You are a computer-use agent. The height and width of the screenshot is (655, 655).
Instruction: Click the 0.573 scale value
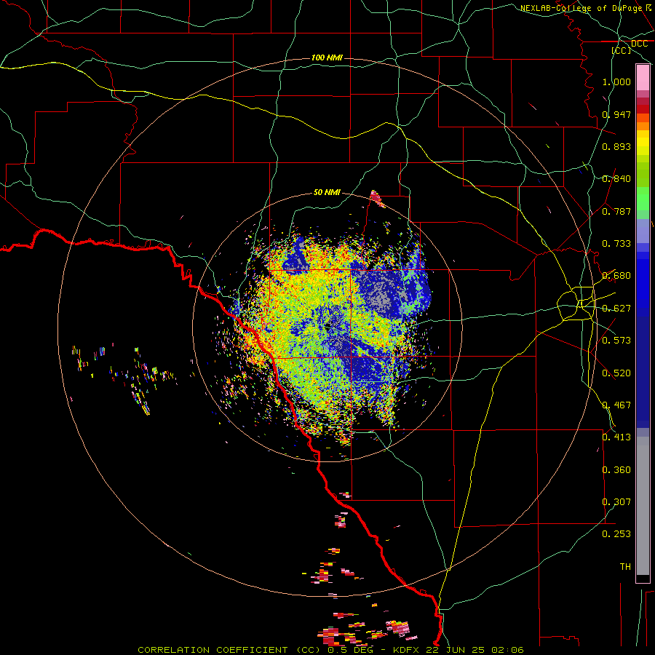616,341
